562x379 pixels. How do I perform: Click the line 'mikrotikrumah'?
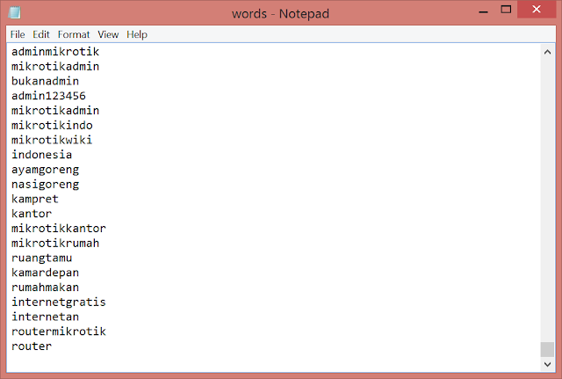55,243
